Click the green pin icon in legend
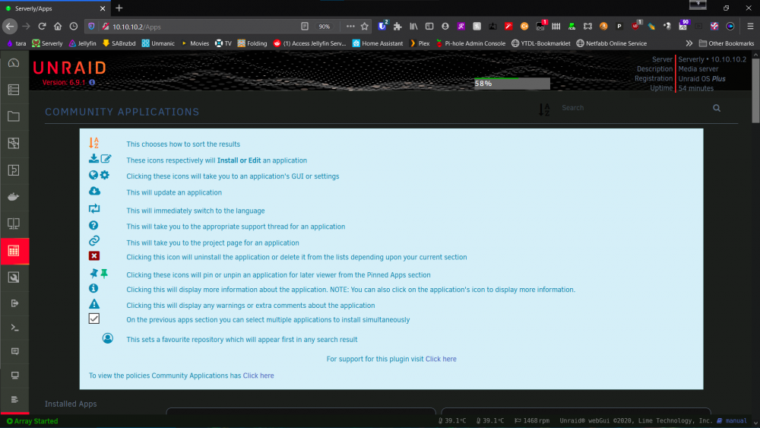 click(104, 274)
